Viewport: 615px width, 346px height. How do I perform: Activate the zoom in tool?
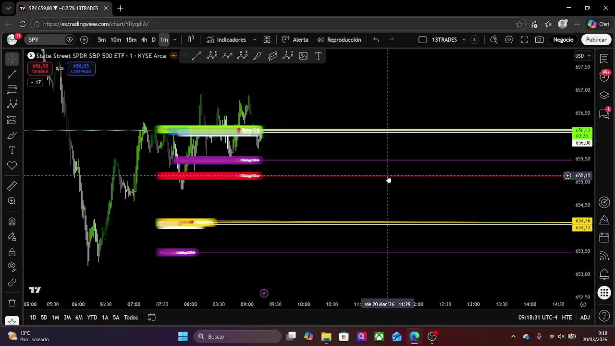(12, 201)
